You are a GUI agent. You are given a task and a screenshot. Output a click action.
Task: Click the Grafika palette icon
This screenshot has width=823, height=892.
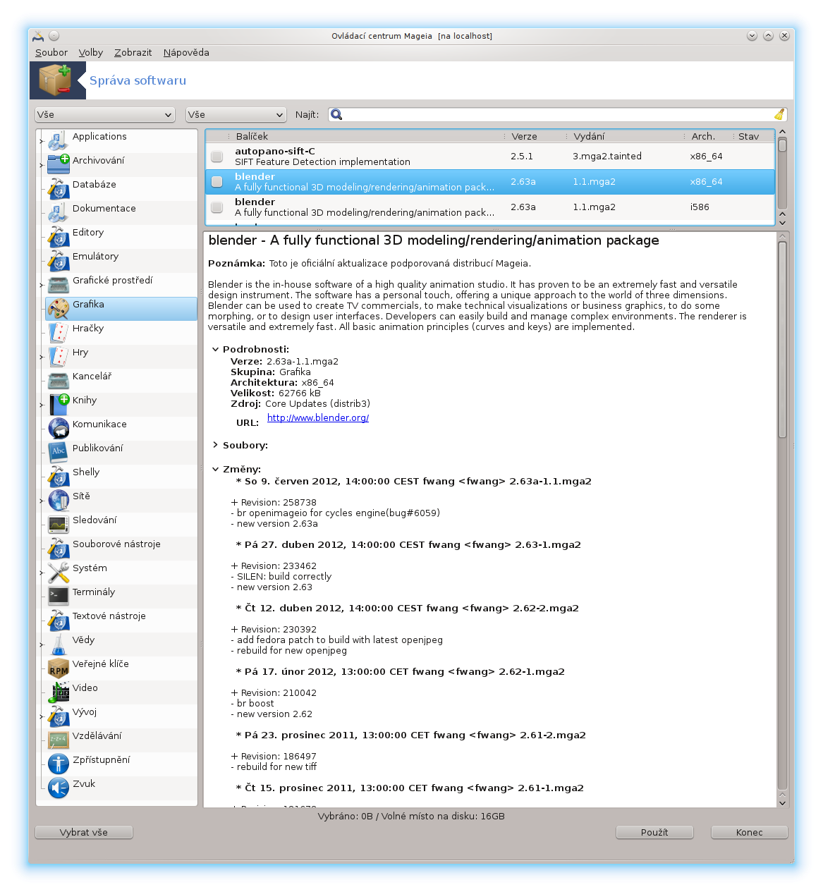tap(59, 309)
